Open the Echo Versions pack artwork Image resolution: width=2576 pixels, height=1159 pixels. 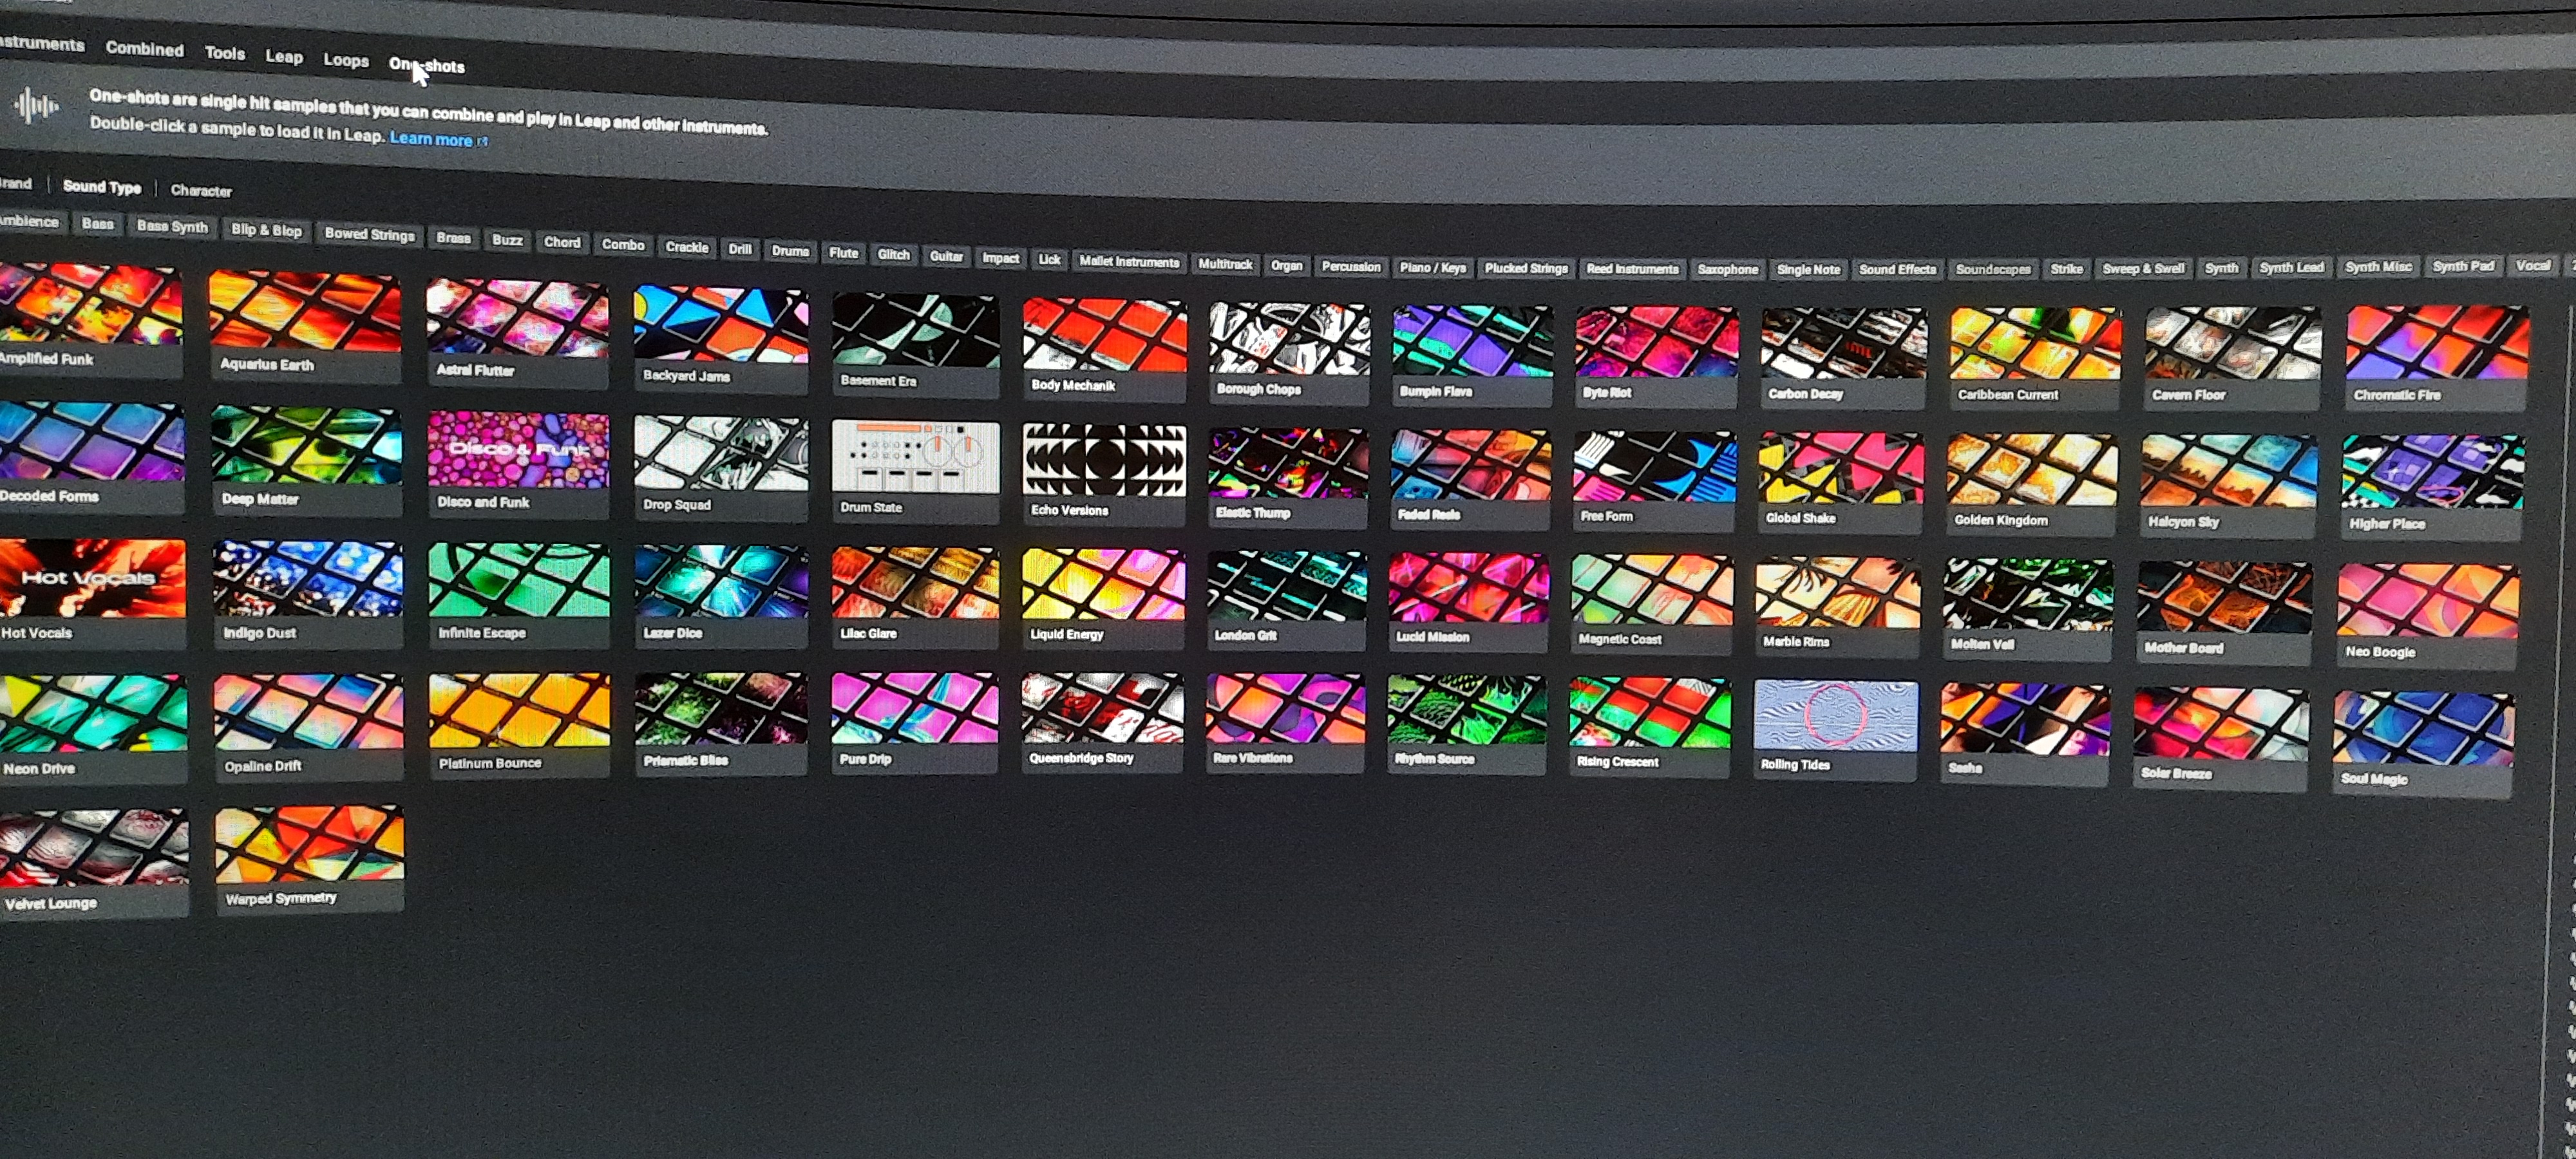click(x=1104, y=459)
